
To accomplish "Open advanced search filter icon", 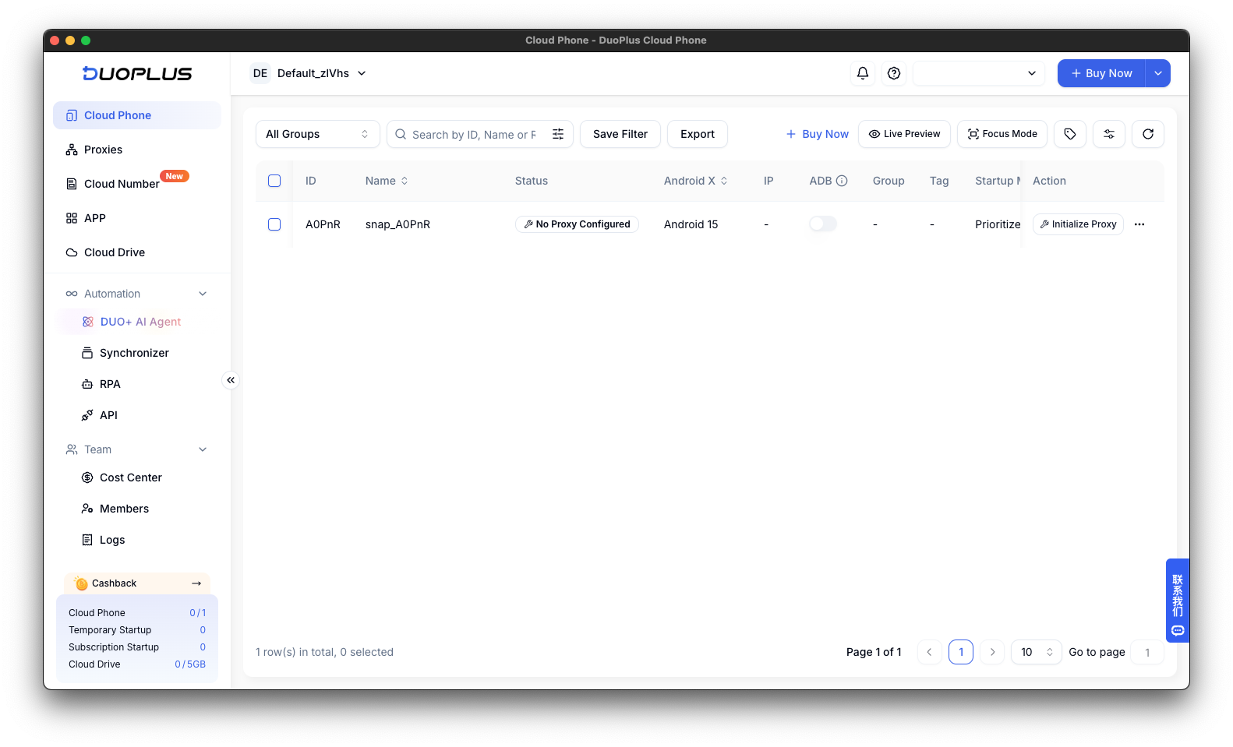I will click(558, 134).
